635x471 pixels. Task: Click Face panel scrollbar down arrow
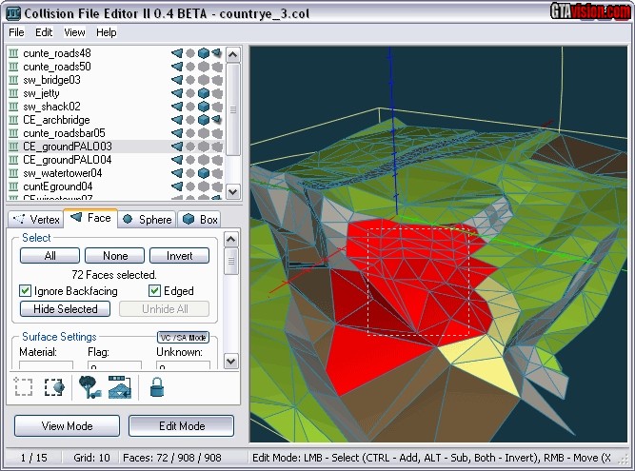coord(230,360)
